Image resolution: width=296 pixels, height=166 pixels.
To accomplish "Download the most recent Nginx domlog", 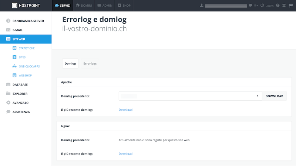I will tap(125, 153).
